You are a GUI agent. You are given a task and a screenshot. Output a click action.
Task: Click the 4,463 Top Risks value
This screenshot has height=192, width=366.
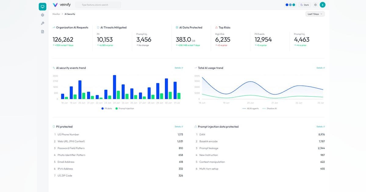302,40
